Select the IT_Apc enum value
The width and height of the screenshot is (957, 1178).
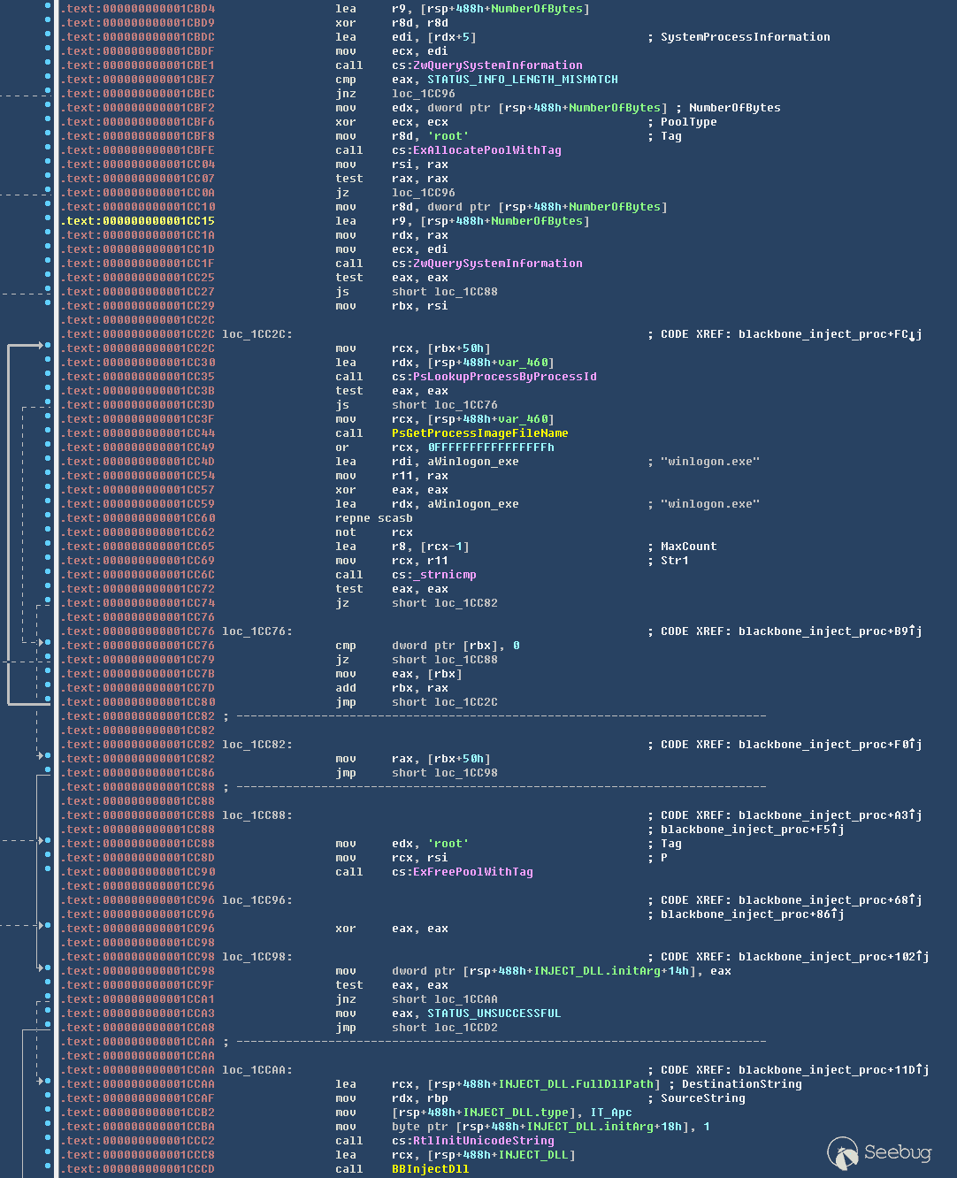point(611,1113)
